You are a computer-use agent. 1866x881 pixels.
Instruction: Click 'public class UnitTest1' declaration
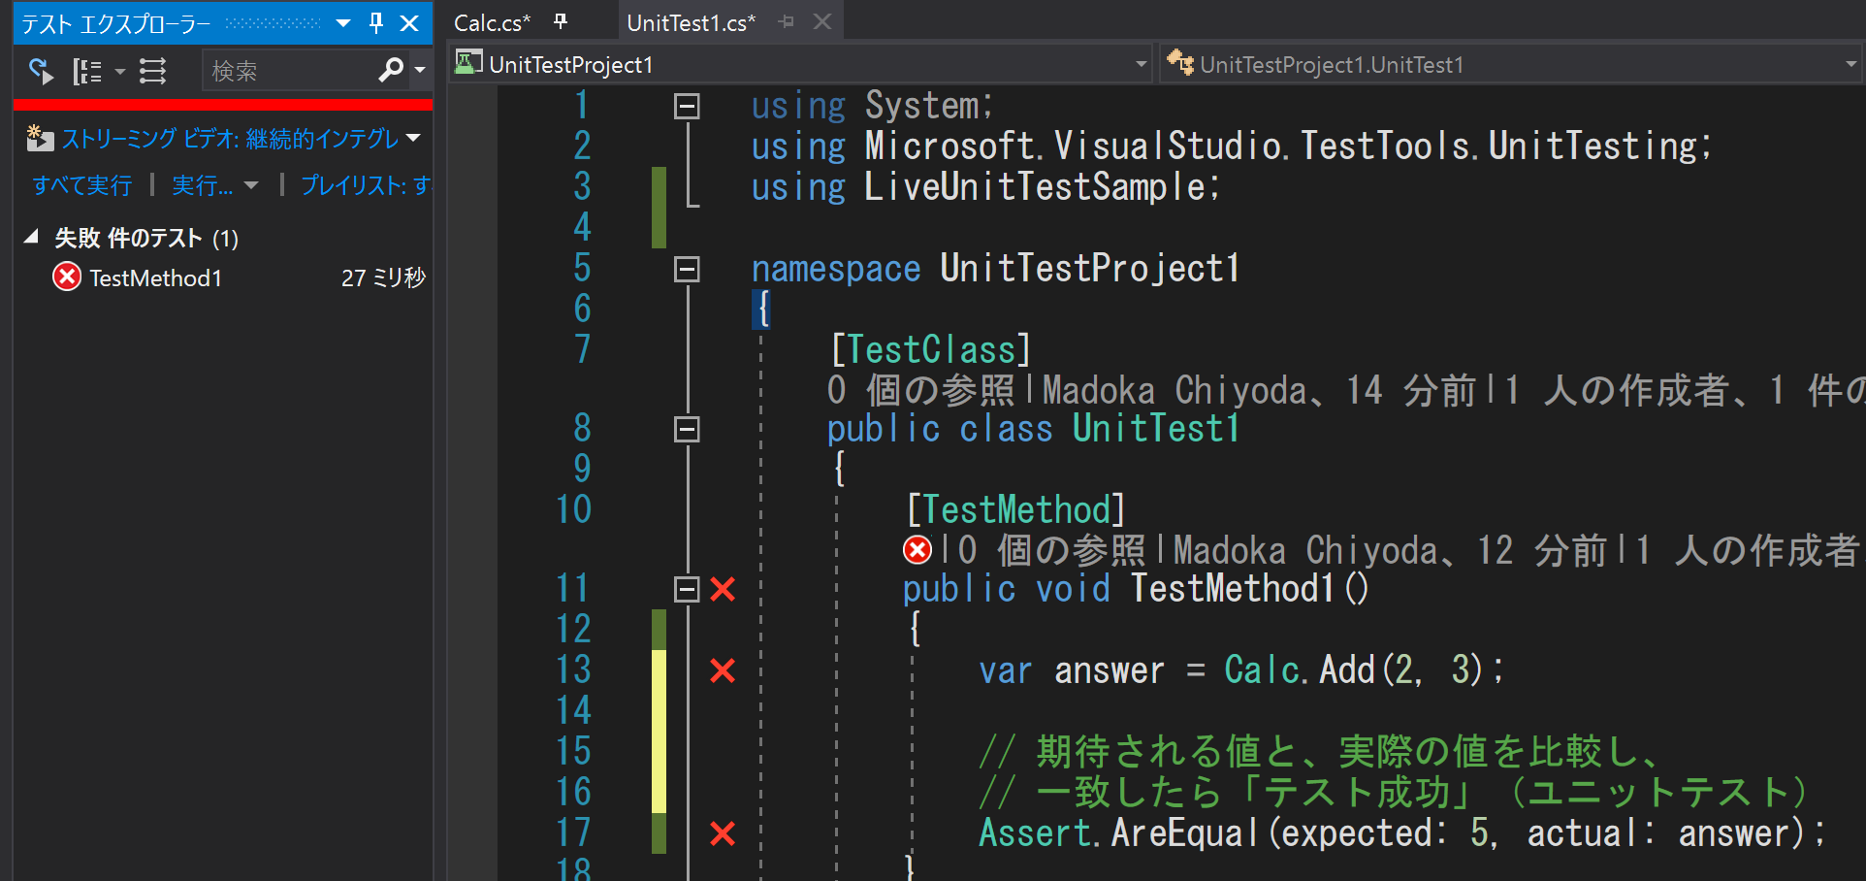point(1033,429)
